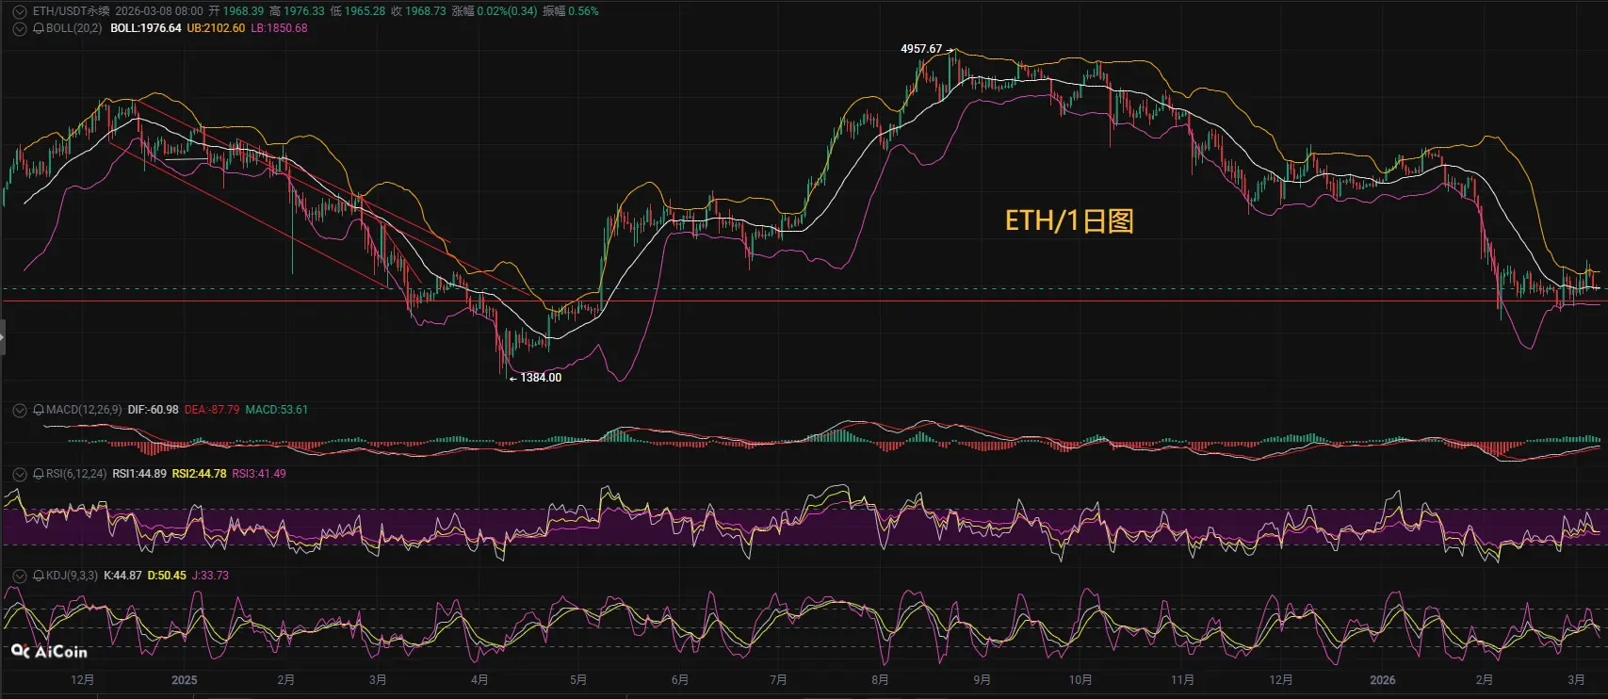The width and height of the screenshot is (1608, 699).
Task: Set an alert via the MACD bell icon
Action: [39, 410]
